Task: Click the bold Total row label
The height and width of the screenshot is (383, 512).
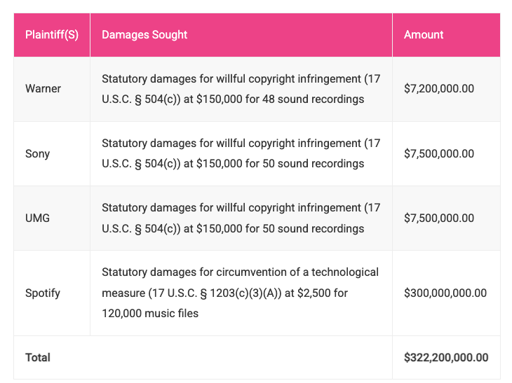Action: 38,357
